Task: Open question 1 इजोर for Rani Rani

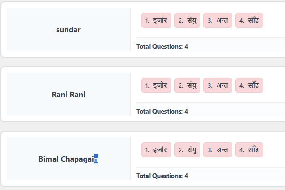Action: (156, 85)
